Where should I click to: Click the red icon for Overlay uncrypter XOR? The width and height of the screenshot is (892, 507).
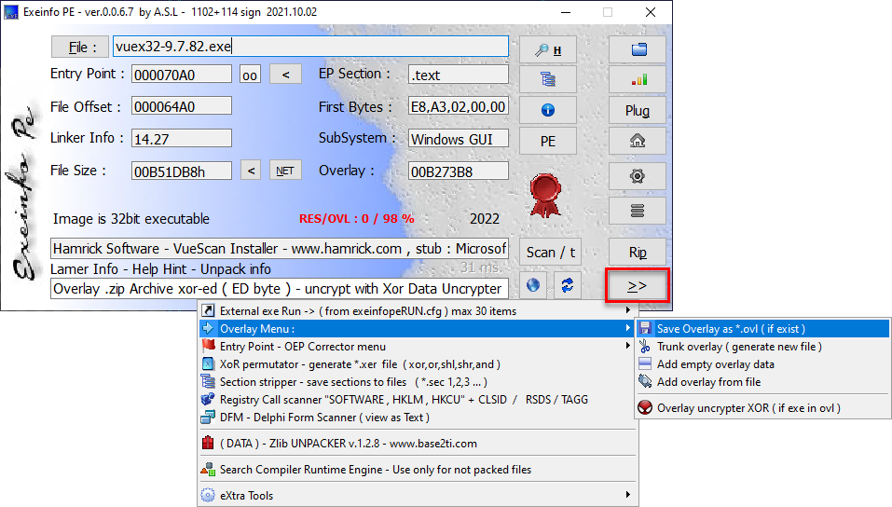pyautogui.click(x=645, y=407)
